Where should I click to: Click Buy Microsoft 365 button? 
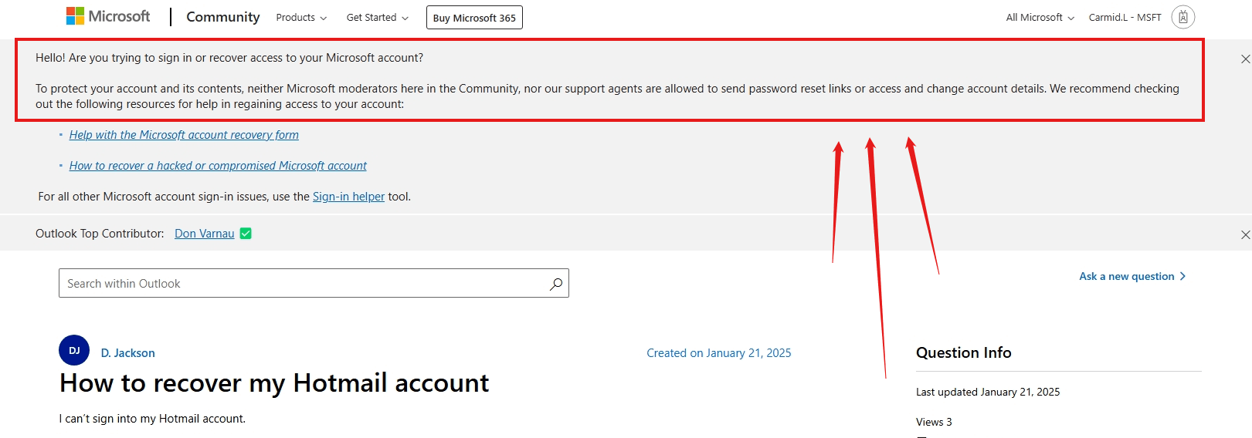[x=474, y=18]
